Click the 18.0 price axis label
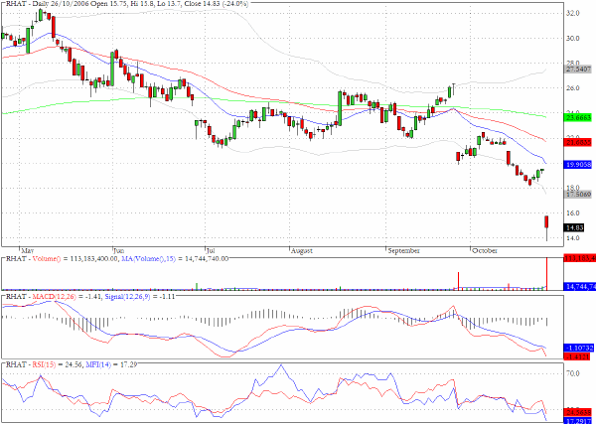 click(x=573, y=188)
